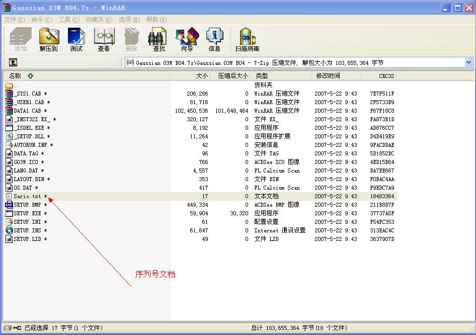Sort by 名称 column header
The image size is (476, 335).
87,76
